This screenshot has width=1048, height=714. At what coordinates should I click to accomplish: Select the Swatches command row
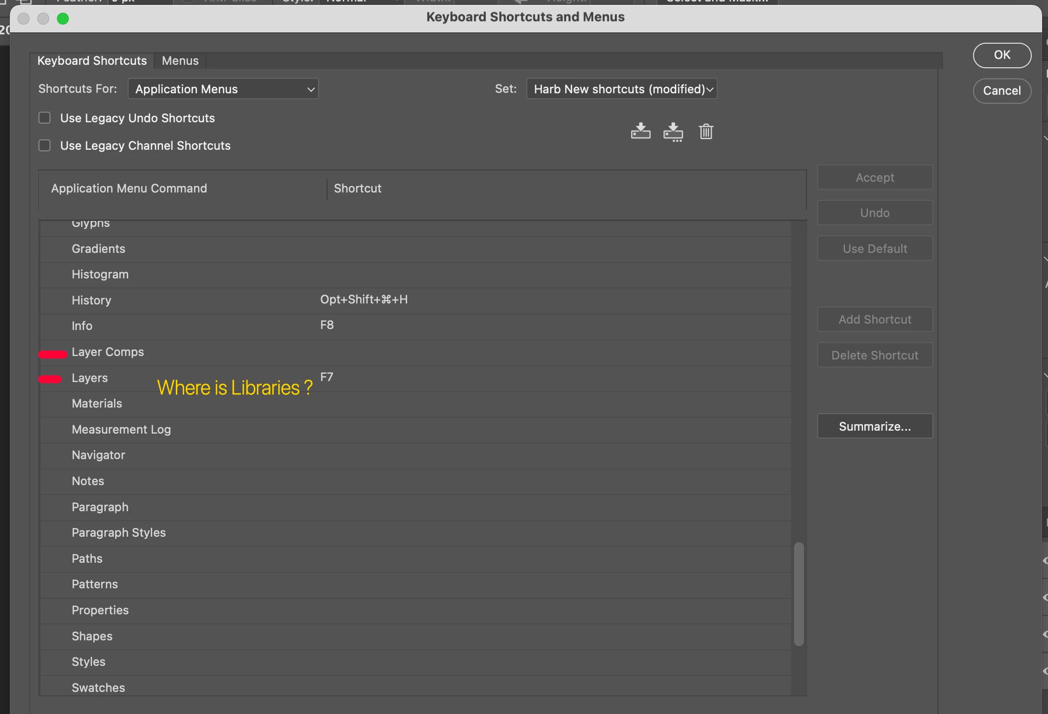[98, 687]
